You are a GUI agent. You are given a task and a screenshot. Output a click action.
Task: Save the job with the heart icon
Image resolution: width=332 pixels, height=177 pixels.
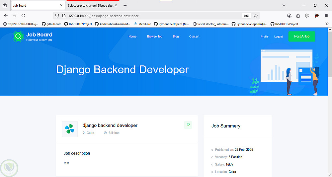tap(188, 125)
